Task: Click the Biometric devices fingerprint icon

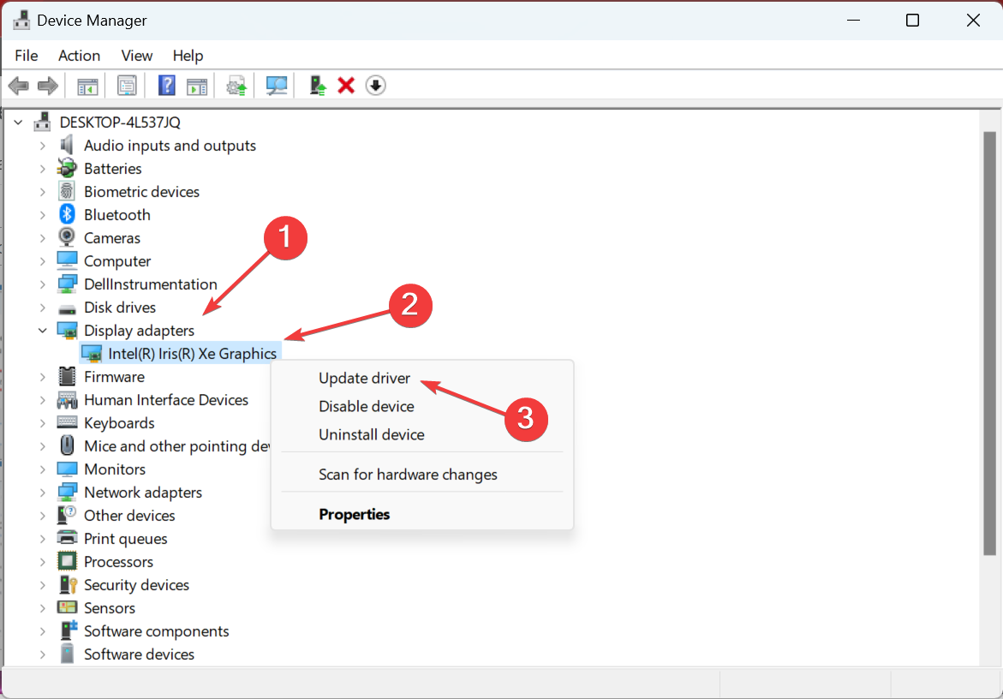Action: [67, 191]
